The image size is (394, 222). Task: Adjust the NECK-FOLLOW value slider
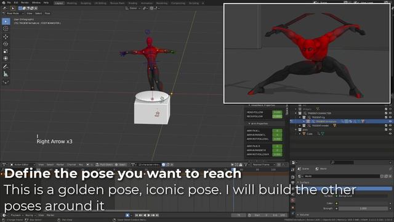tap(277, 117)
